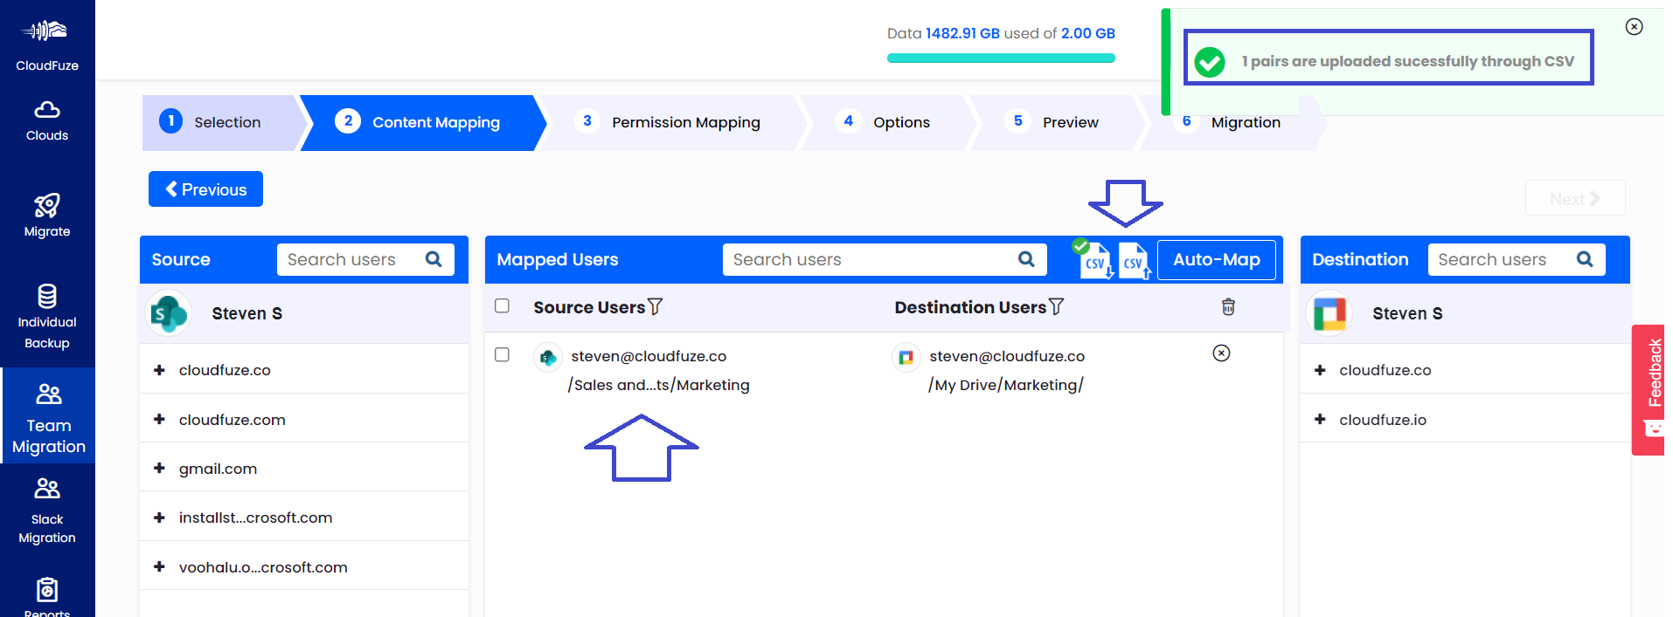
Task: Go to step 2 Content Mapping
Action: click(x=421, y=122)
